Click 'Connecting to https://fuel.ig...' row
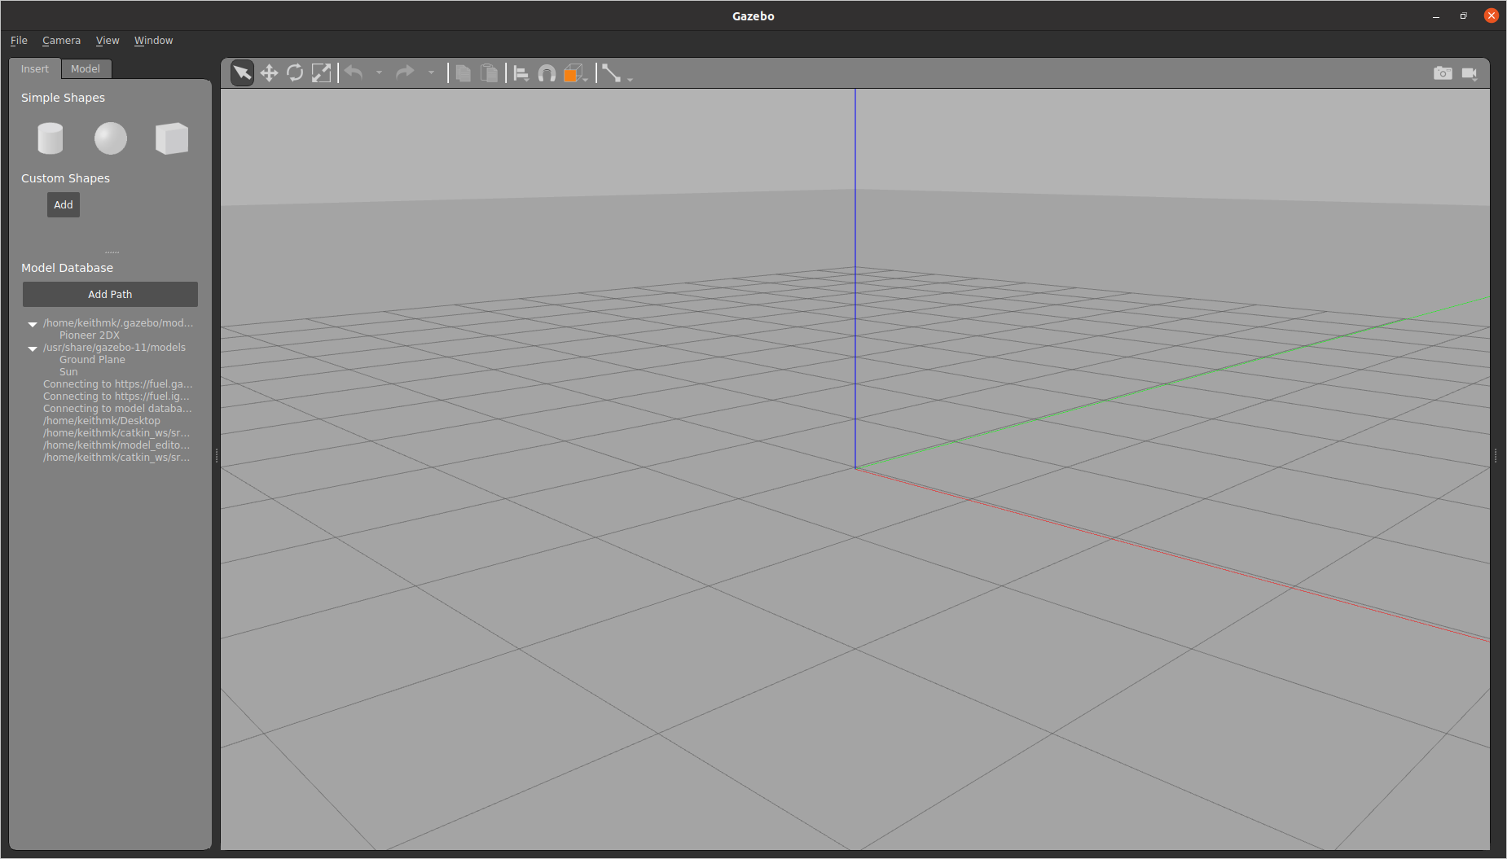This screenshot has width=1507, height=859. [116, 397]
